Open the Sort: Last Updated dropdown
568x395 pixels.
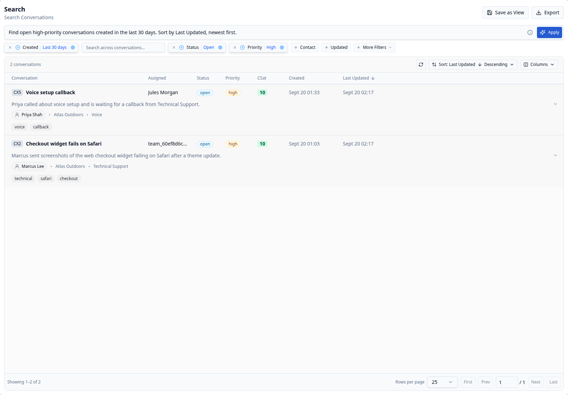pos(473,65)
